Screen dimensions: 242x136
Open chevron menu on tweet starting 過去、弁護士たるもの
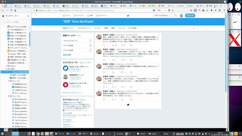159,35
